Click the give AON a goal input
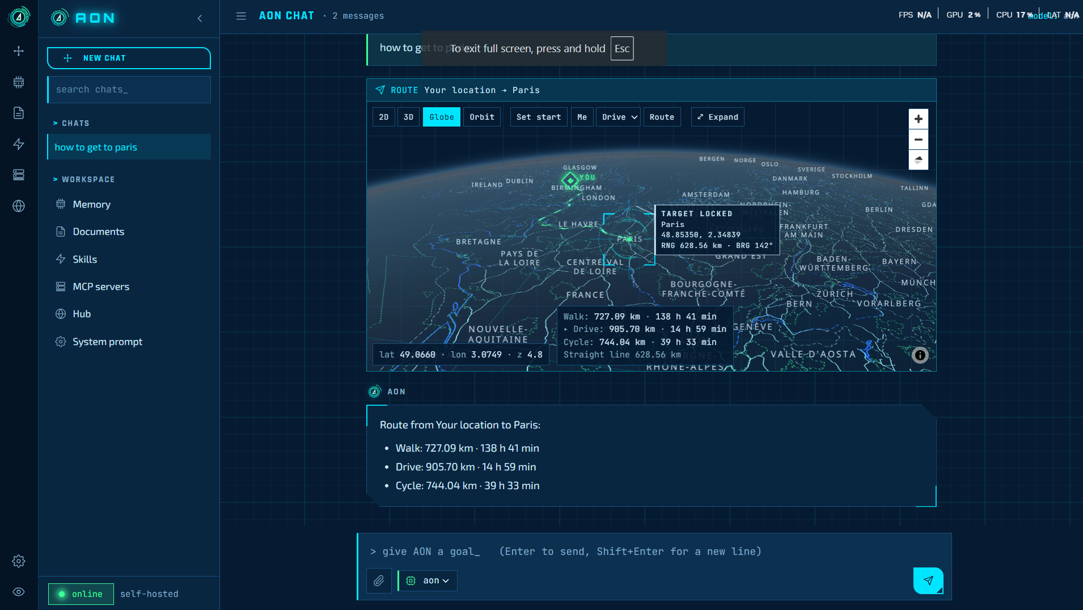Viewport: 1083px width, 610px height. point(654,552)
